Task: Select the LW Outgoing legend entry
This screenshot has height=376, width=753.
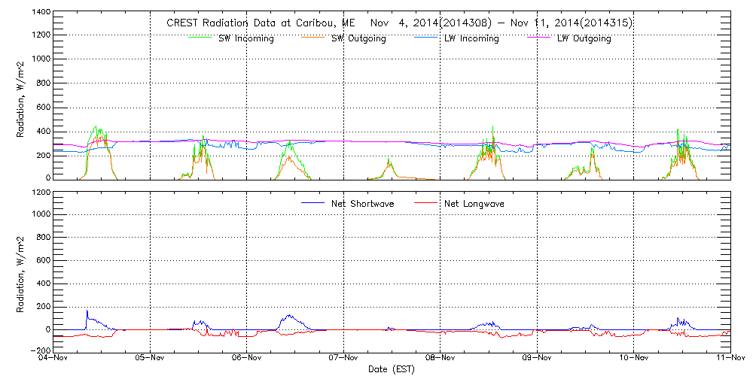Action: click(584, 39)
